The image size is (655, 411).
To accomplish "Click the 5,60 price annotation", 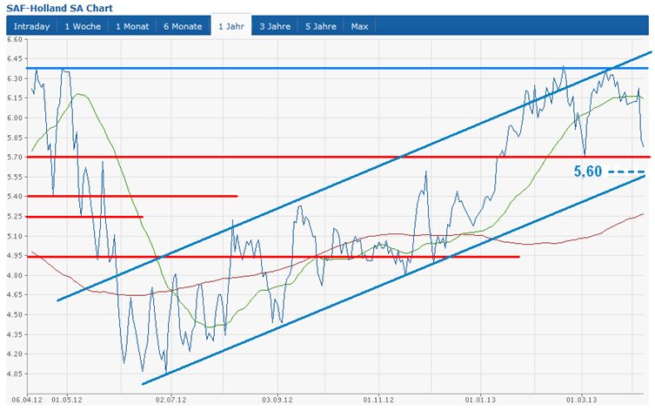I will [x=588, y=172].
